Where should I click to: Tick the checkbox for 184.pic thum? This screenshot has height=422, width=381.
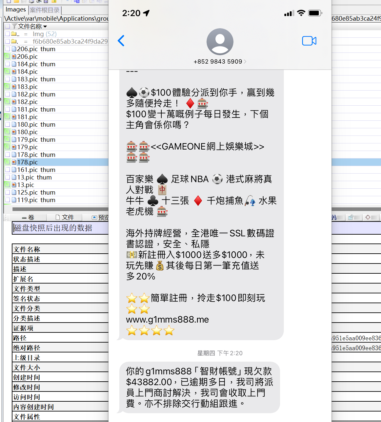8,64
